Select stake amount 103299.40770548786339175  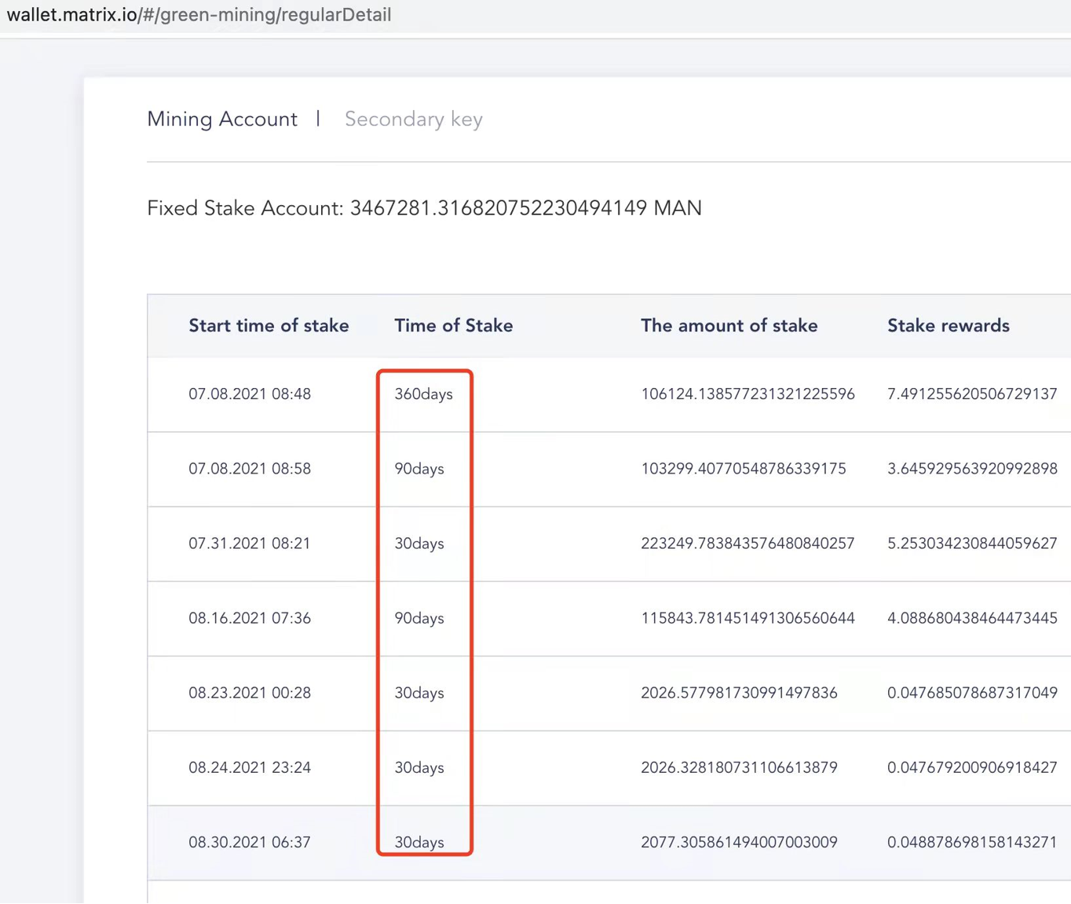pos(744,469)
